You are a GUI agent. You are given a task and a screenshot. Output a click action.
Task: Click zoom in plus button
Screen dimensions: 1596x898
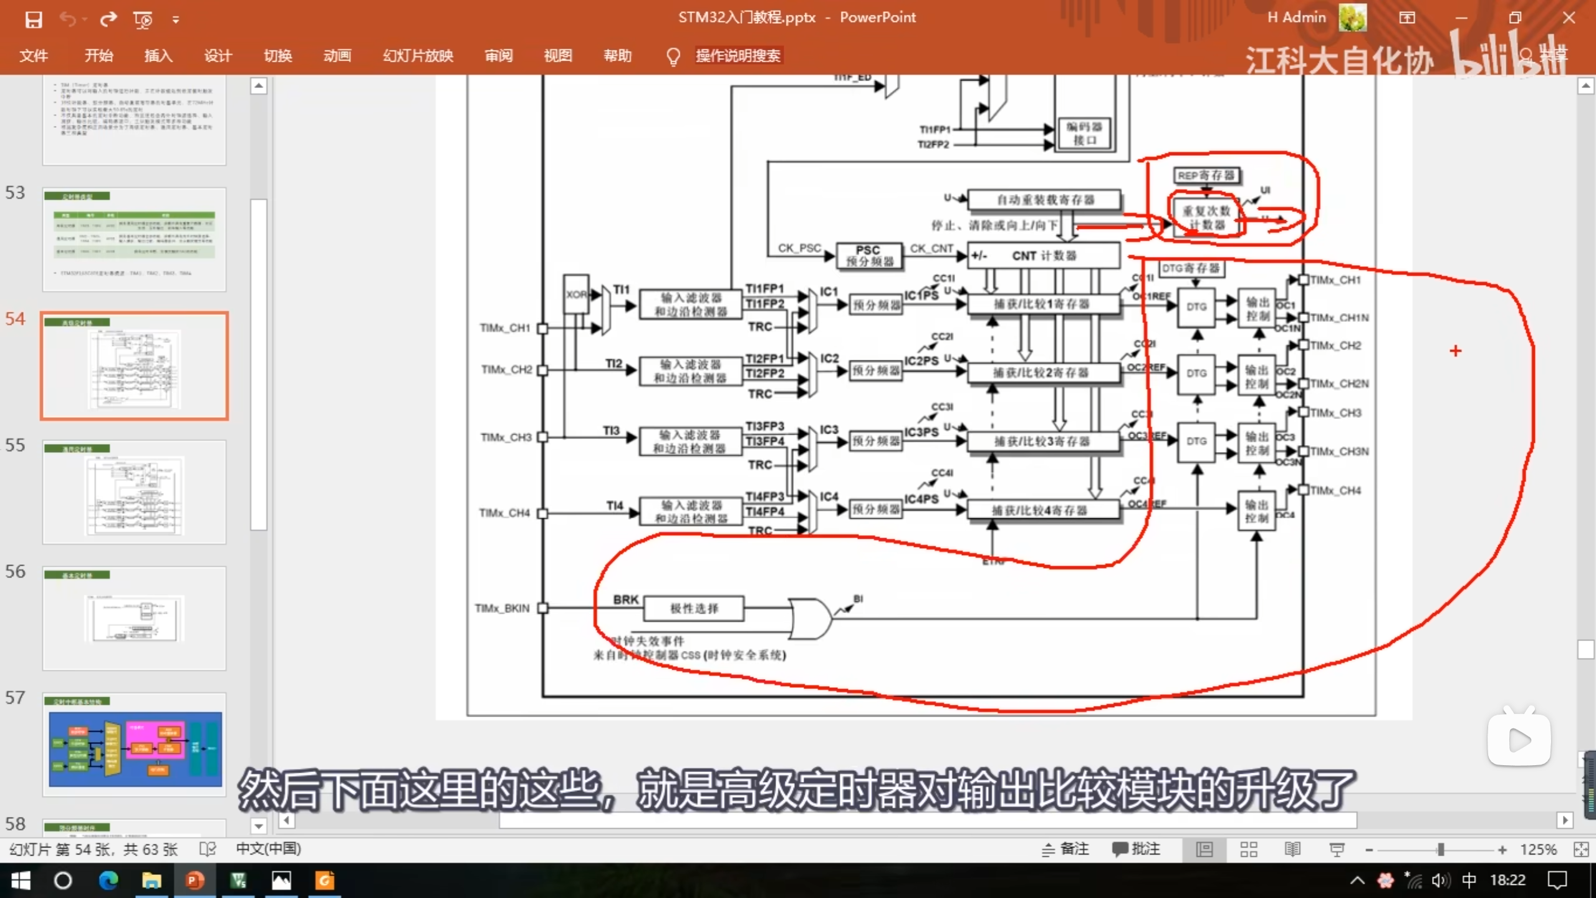coord(1502,850)
